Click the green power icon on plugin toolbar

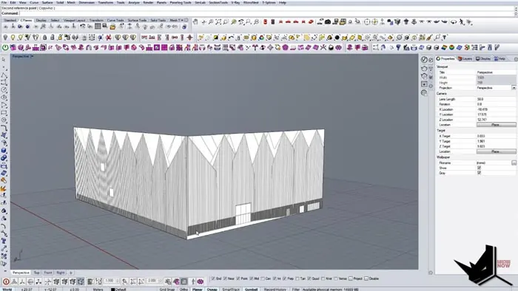(5, 48)
